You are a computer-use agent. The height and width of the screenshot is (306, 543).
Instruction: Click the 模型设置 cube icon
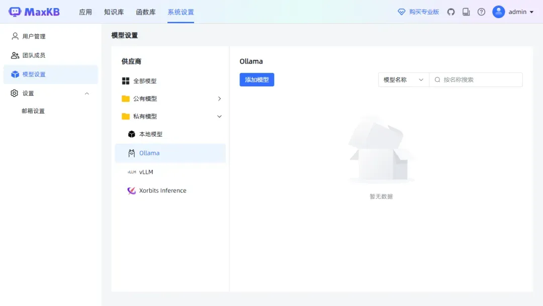15,74
